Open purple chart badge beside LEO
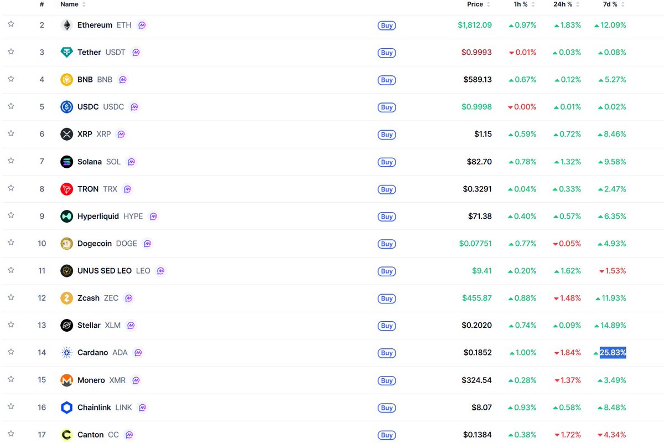This screenshot has height=448, width=664. (x=160, y=271)
